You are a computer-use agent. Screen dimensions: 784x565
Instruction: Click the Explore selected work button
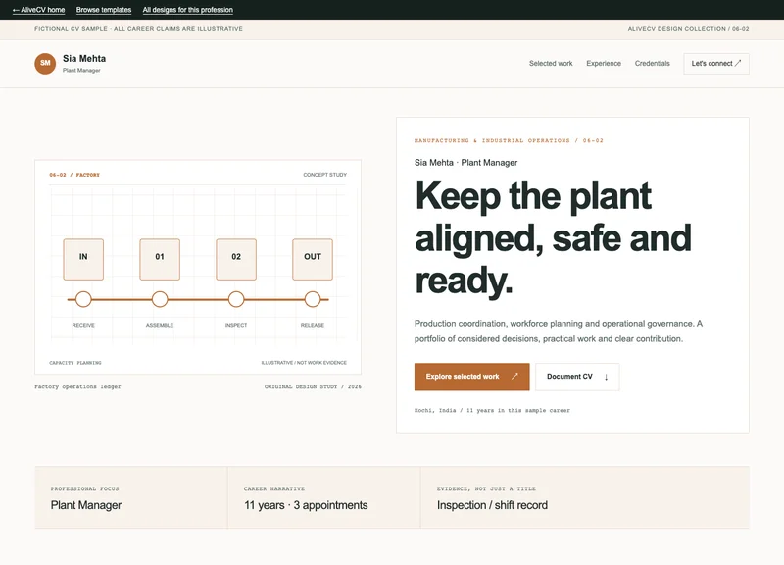coord(471,377)
